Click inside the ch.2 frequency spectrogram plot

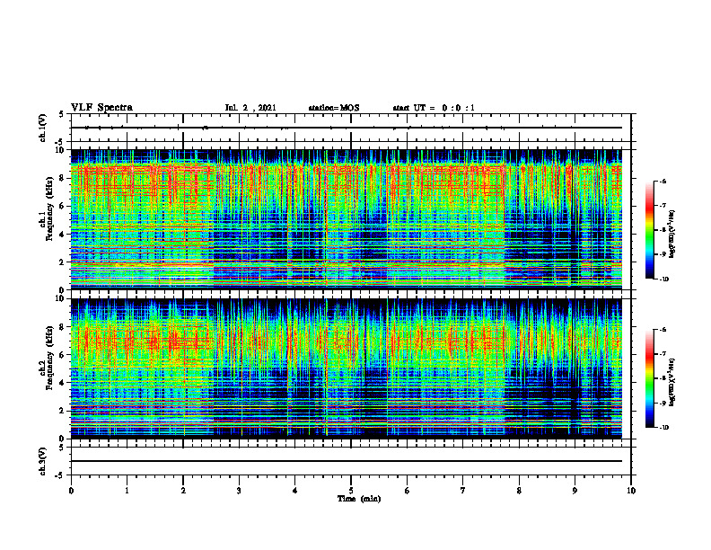point(347,368)
